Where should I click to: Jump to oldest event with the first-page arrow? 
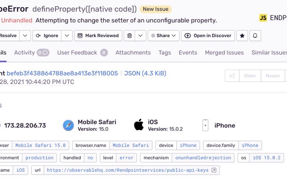(x=232, y=76)
